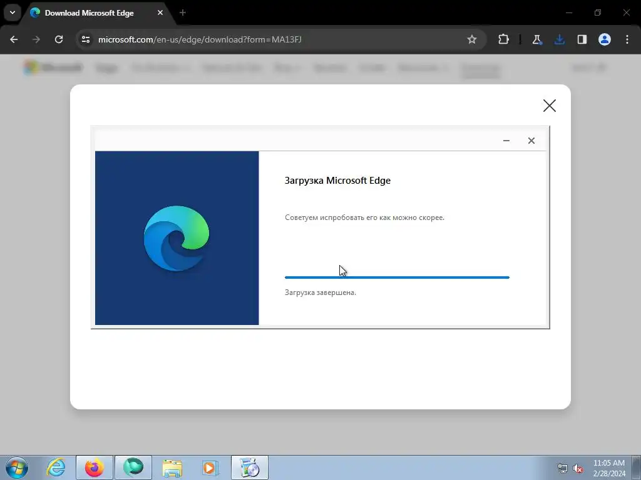Open the three-dot browser menu

pyautogui.click(x=627, y=39)
